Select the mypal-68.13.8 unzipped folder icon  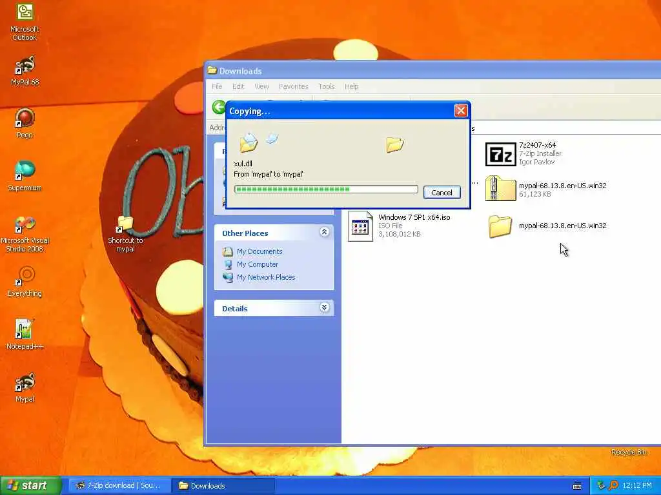point(500,226)
